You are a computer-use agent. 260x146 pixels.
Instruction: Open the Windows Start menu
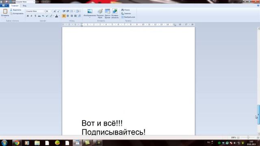[x=4, y=143]
